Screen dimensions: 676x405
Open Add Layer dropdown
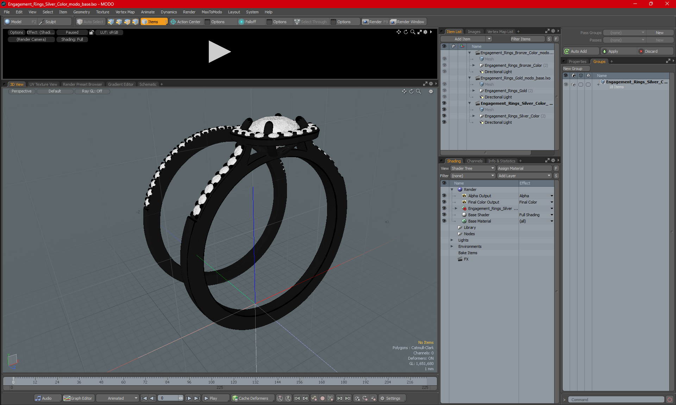tap(524, 176)
